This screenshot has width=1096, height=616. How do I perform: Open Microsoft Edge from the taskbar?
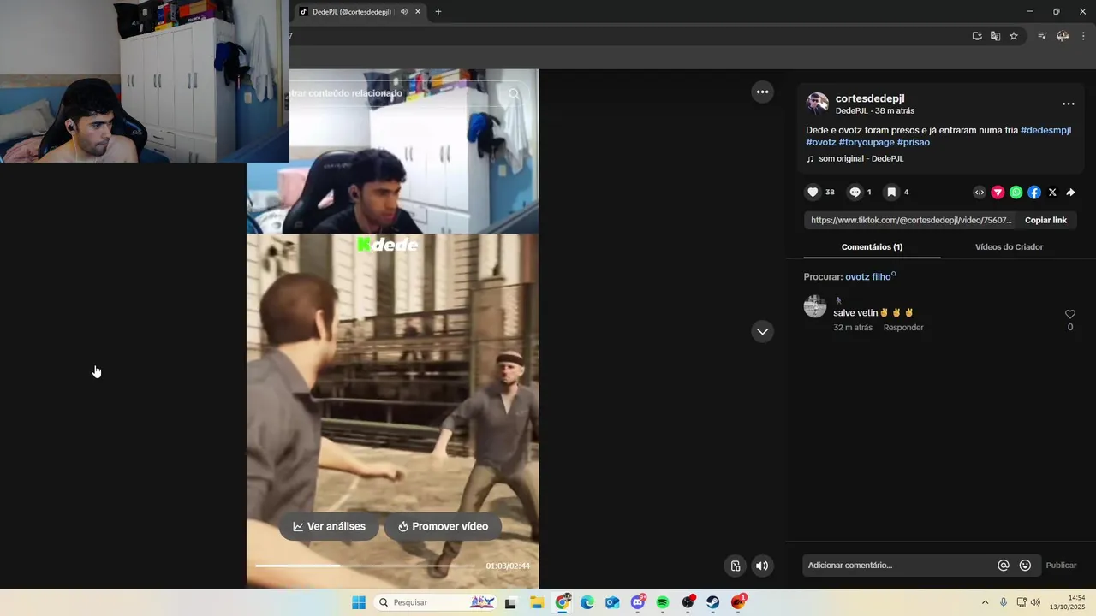point(587,602)
